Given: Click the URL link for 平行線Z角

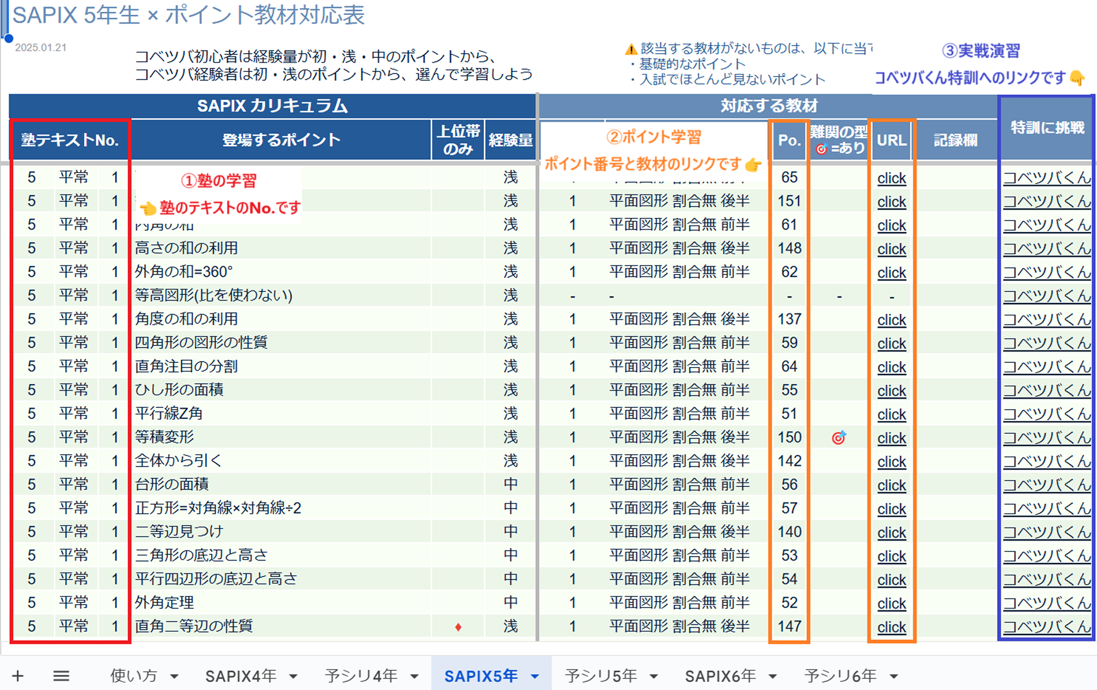Looking at the screenshot, I should (x=891, y=414).
